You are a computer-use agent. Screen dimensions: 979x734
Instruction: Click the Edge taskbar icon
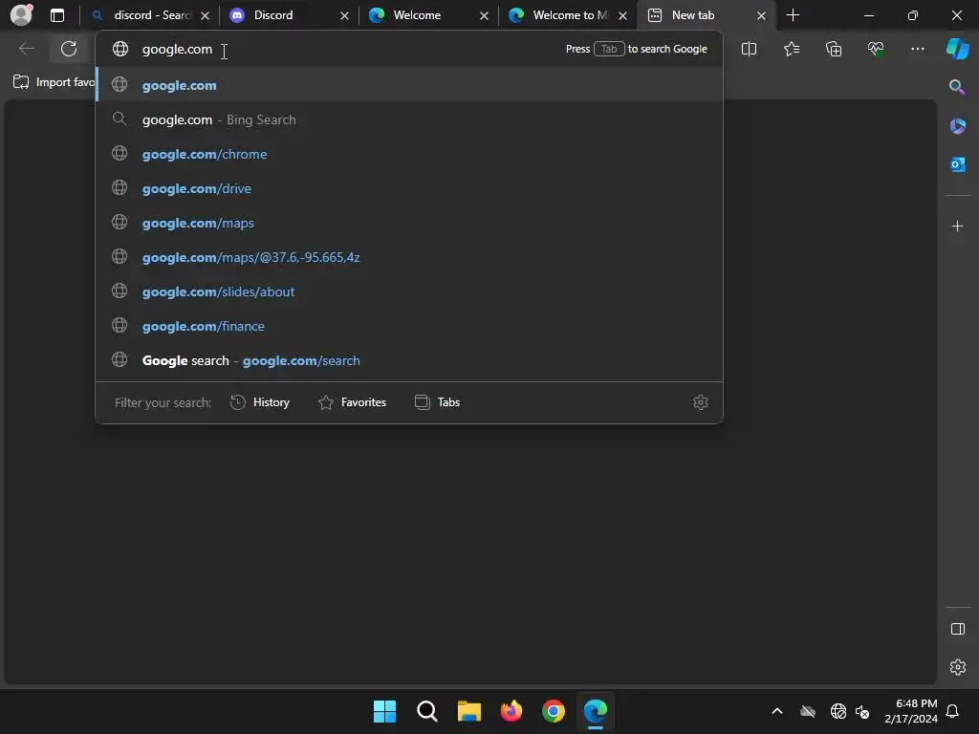pos(596,711)
